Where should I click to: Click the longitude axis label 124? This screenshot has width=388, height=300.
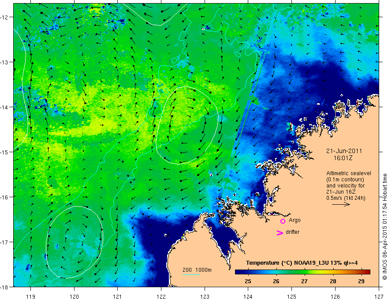(248, 296)
